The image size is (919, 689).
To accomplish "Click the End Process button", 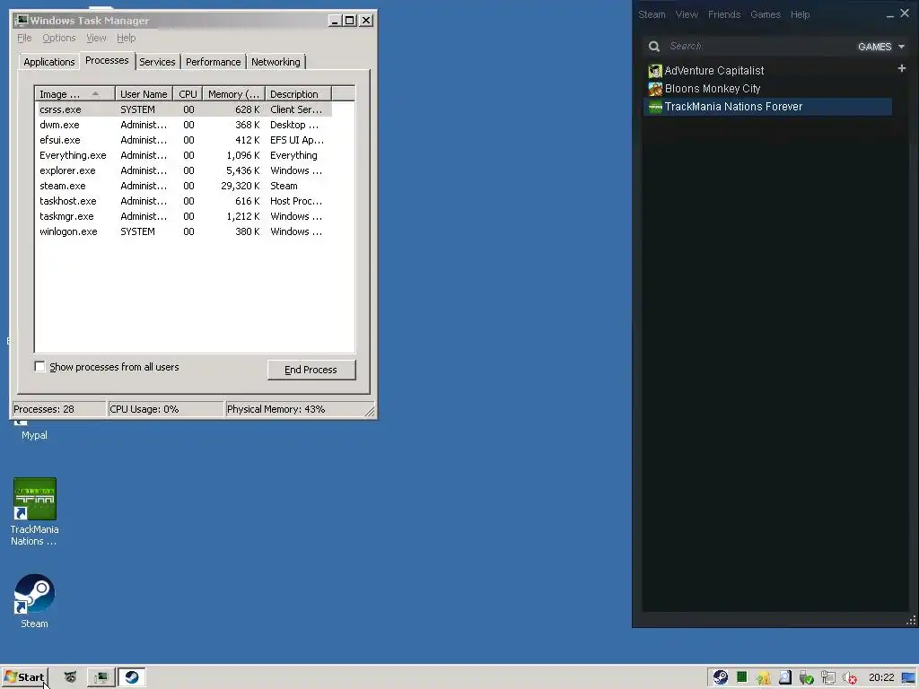I will pyautogui.click(x=311, y=370).
